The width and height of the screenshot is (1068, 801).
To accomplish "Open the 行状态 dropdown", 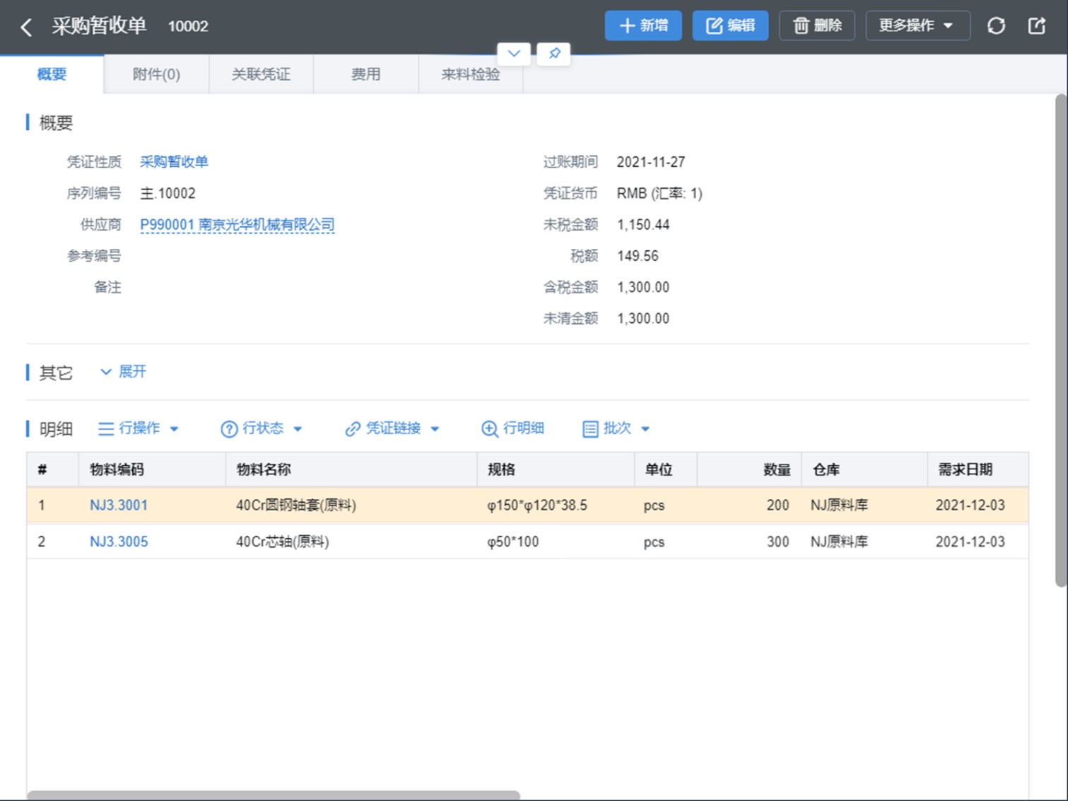I will [262, 428].
